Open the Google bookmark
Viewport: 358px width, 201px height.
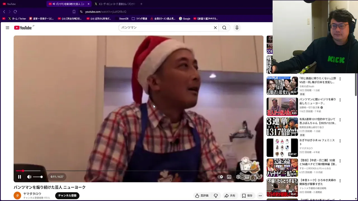(185, 19)
